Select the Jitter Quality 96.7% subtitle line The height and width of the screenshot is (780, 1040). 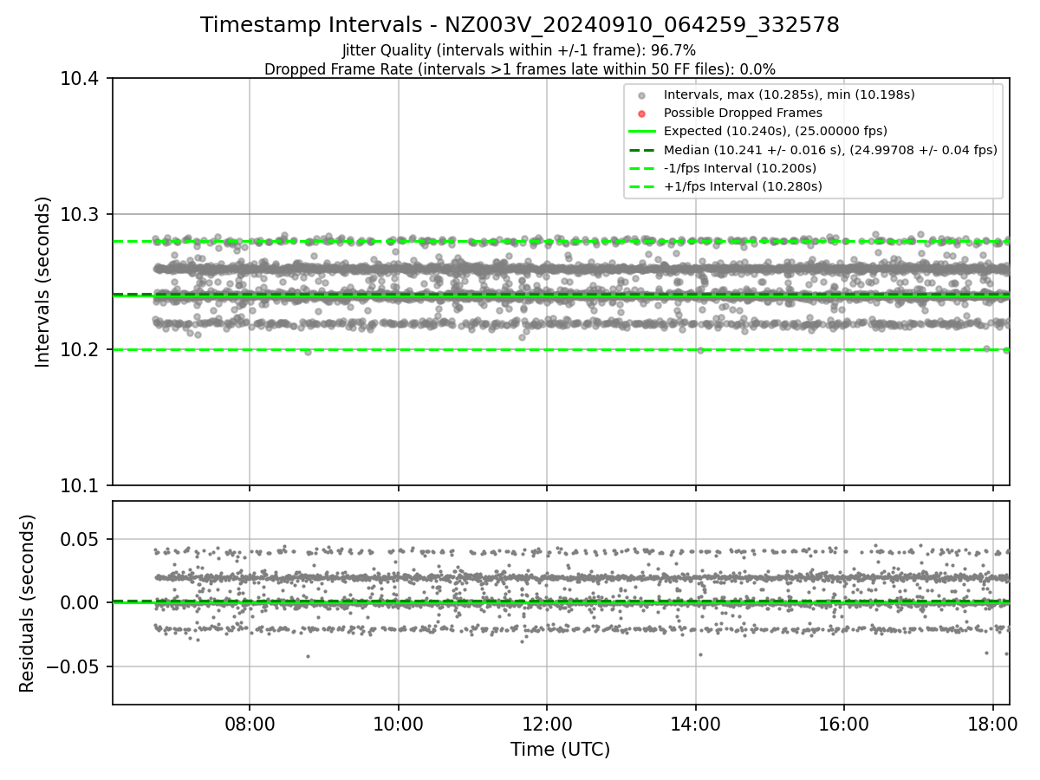click(x=519, y=50)
